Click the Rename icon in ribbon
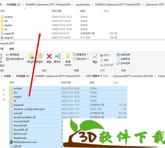This screenshot has height=148, width=165. [x=57, y=56]
